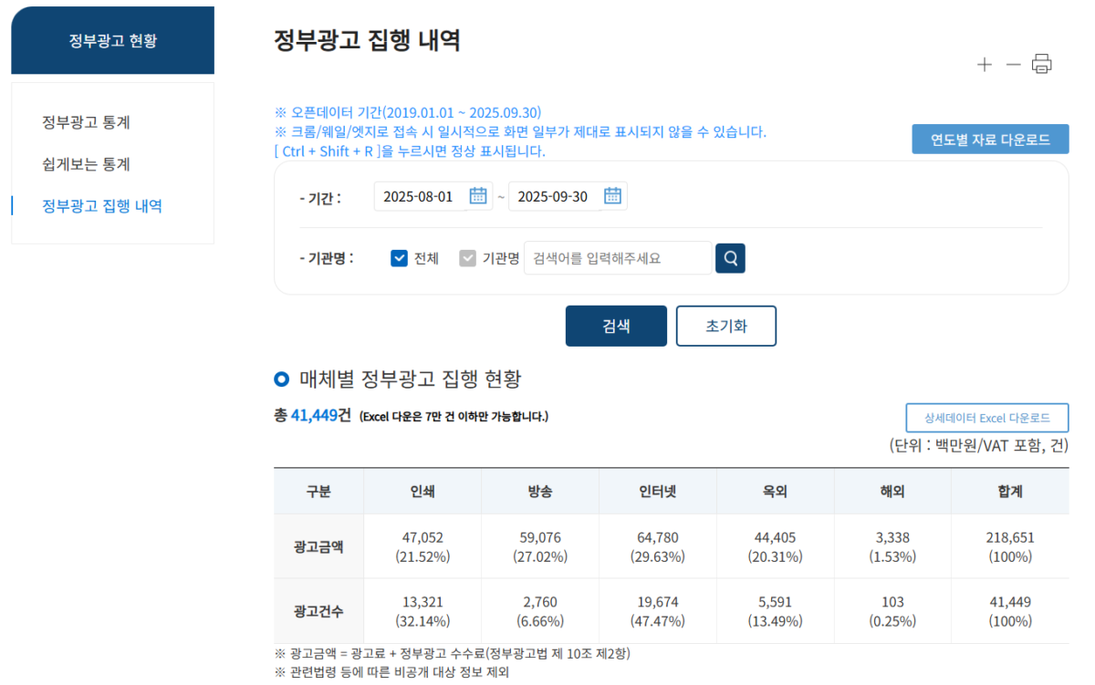
Task: Open the start date calendar picker
Action: tap(478, 196)
